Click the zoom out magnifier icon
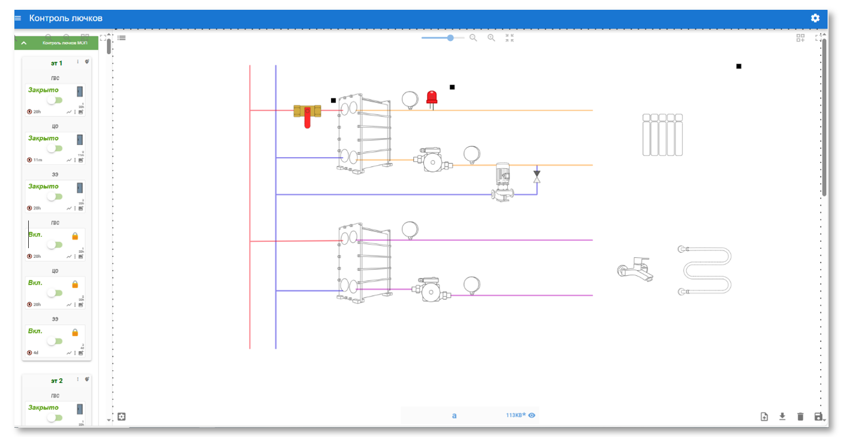Image resolution: width=847 pixels, height=437 pixels. [x=473, y=37]
